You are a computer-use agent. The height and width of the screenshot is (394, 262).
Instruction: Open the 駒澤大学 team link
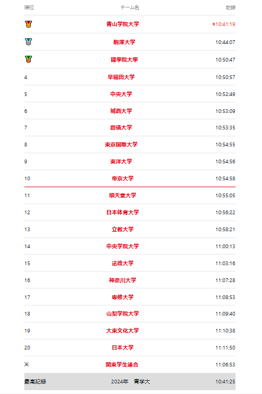click(x=124, y=42)
